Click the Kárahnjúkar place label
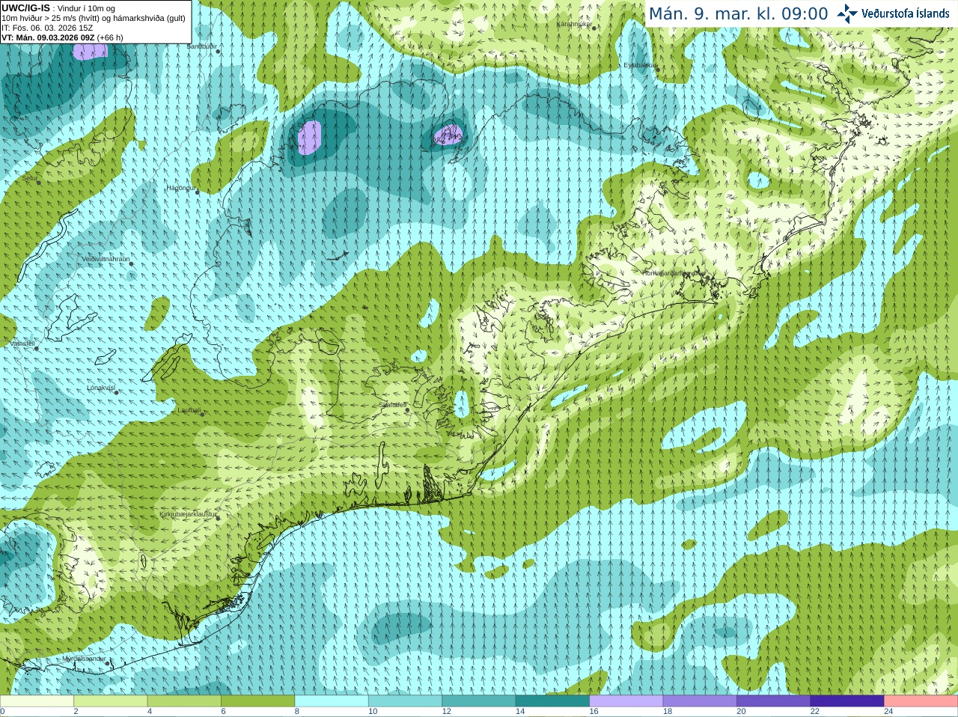 point(574,24)
